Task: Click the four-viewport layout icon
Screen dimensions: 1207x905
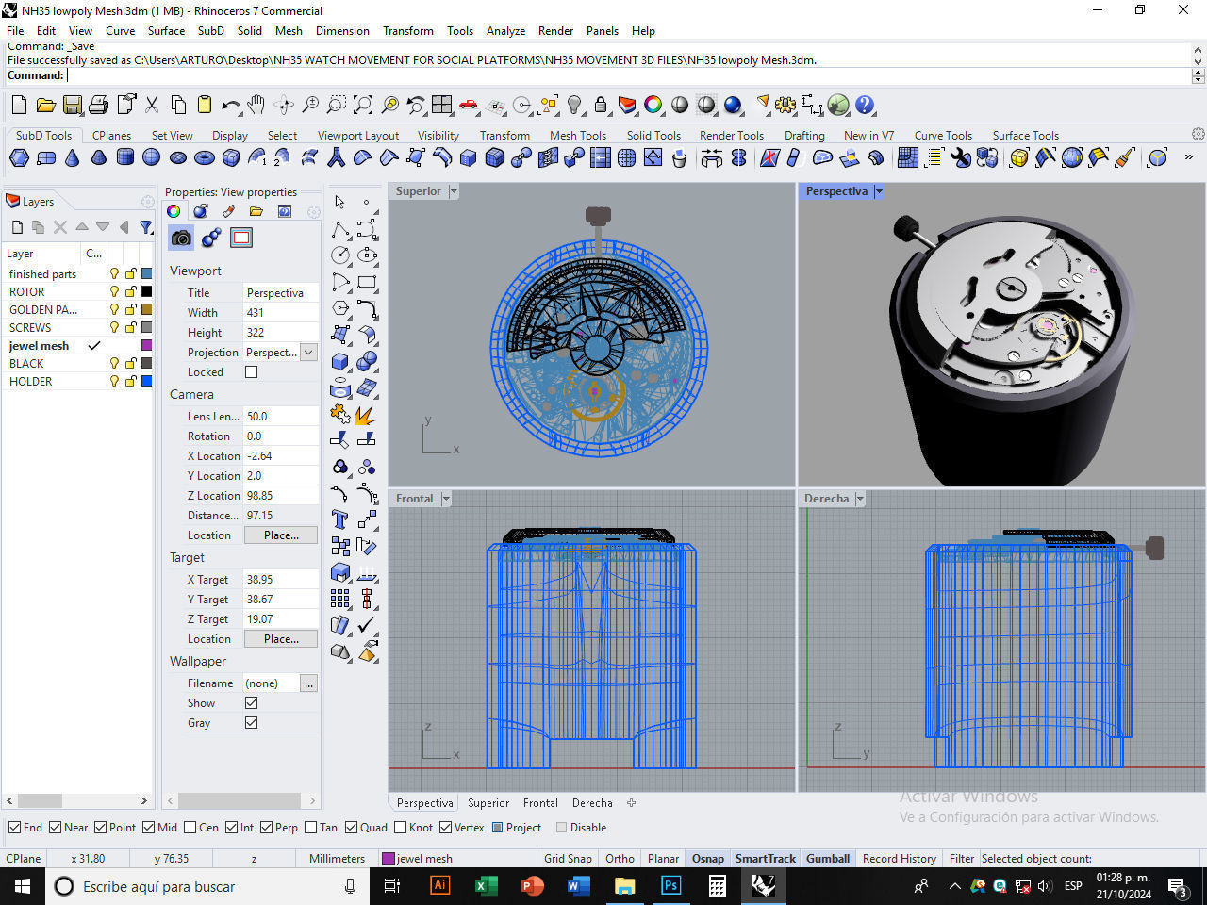Action: [442, 105]
